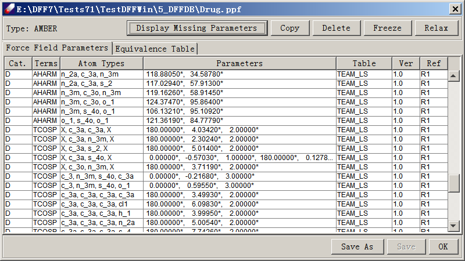465x261 pixels.
Task: Click parameters 180.00000*, 3.49930*, 2.00000*
Action: pos(239,195)
